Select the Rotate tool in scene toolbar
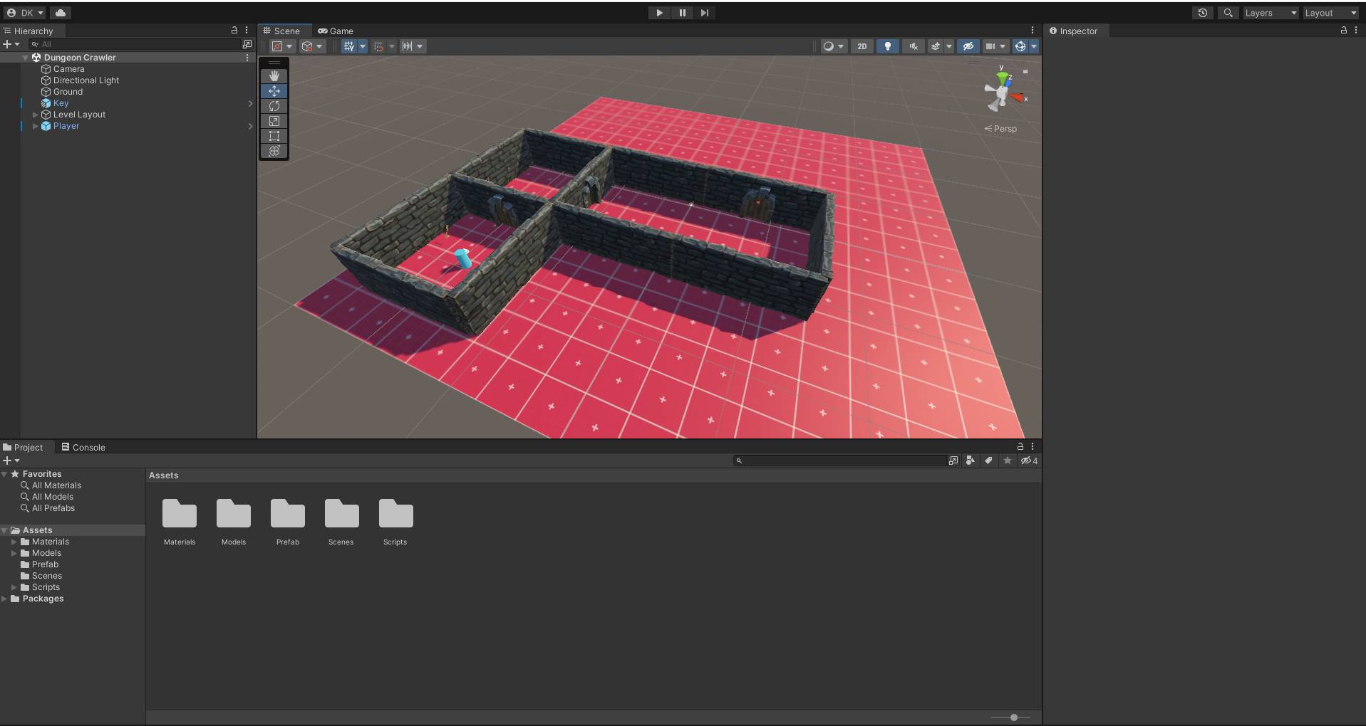The image size is (1366, 726). tap(274, 106)
